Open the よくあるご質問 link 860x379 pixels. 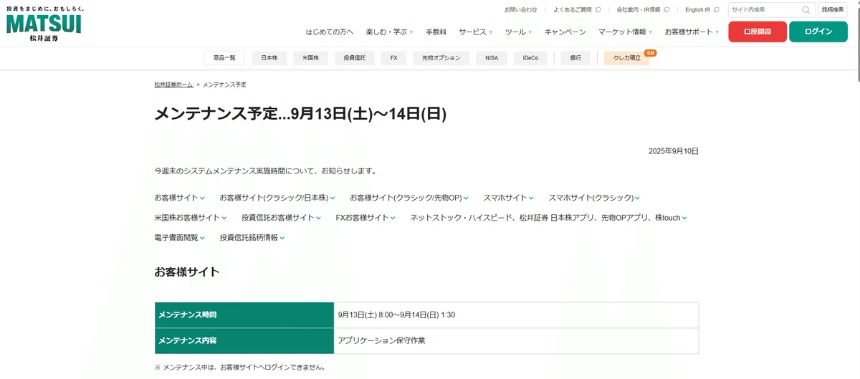[573, 10]
